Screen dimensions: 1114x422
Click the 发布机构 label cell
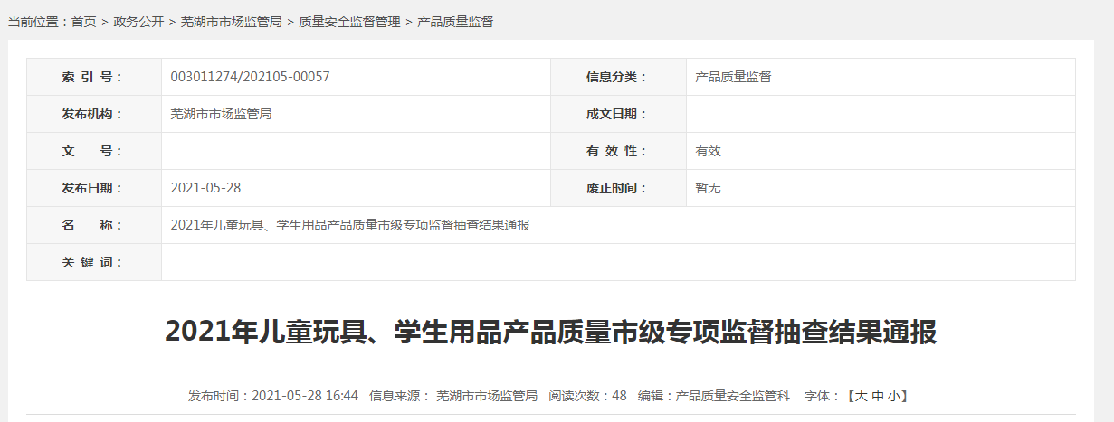coord(94,114)
